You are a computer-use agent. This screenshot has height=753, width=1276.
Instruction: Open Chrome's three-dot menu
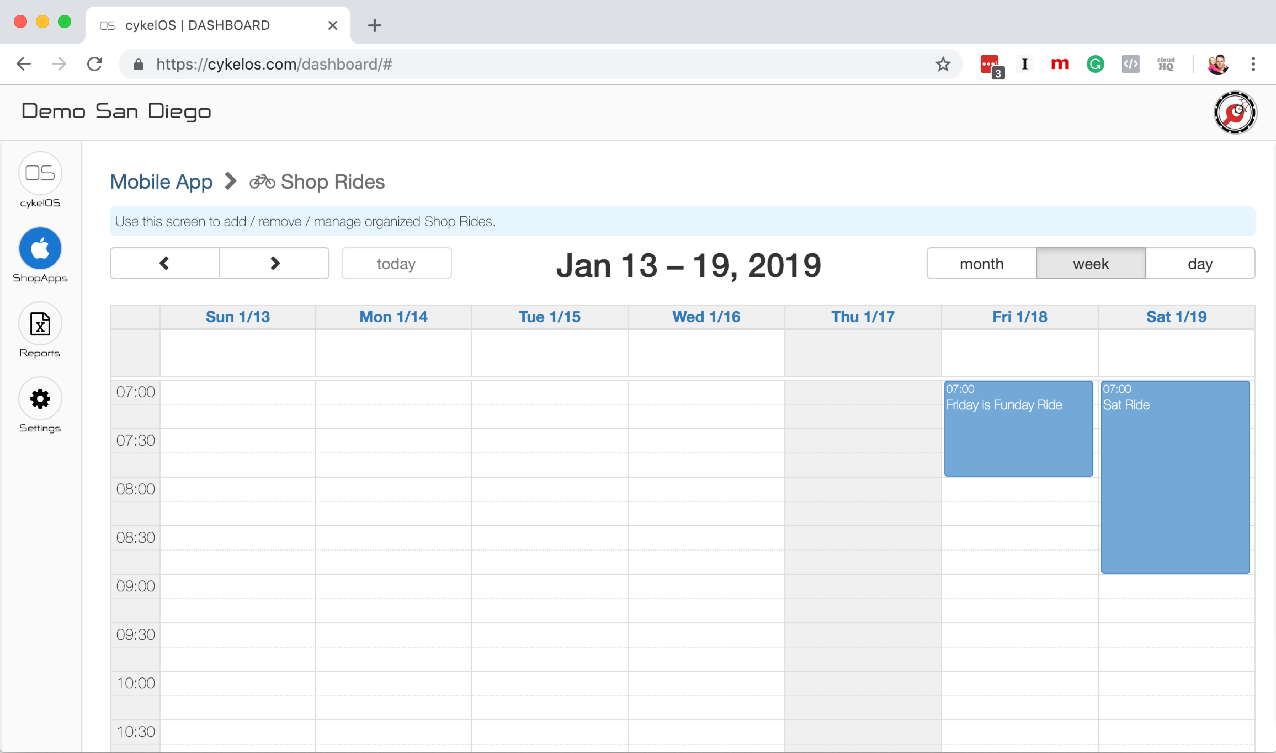click(1253, 64)
